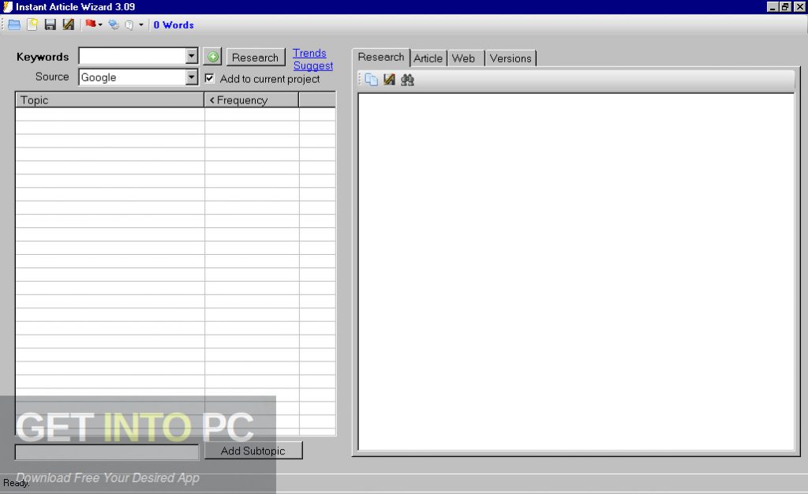Click the green plus button beside Keywords
Image resolution: width=808 pixels, height=494 pixels.
pyautogui.click(x=212, y=57)
